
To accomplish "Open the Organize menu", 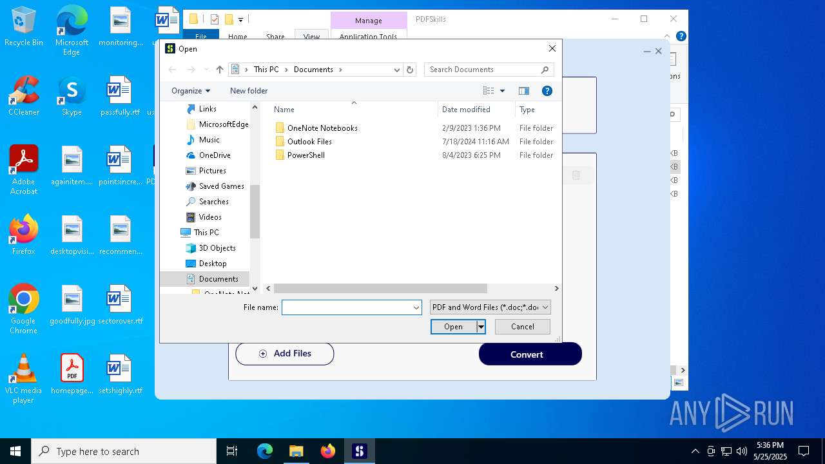I will pyautogui.click(x=191, y=91).
